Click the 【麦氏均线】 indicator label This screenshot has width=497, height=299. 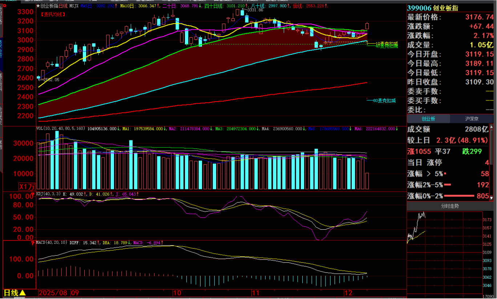(x=53, y=14)
